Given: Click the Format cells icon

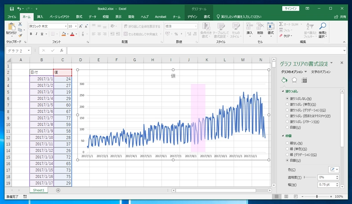Looking at the screenshot, I should click(271, 26).
